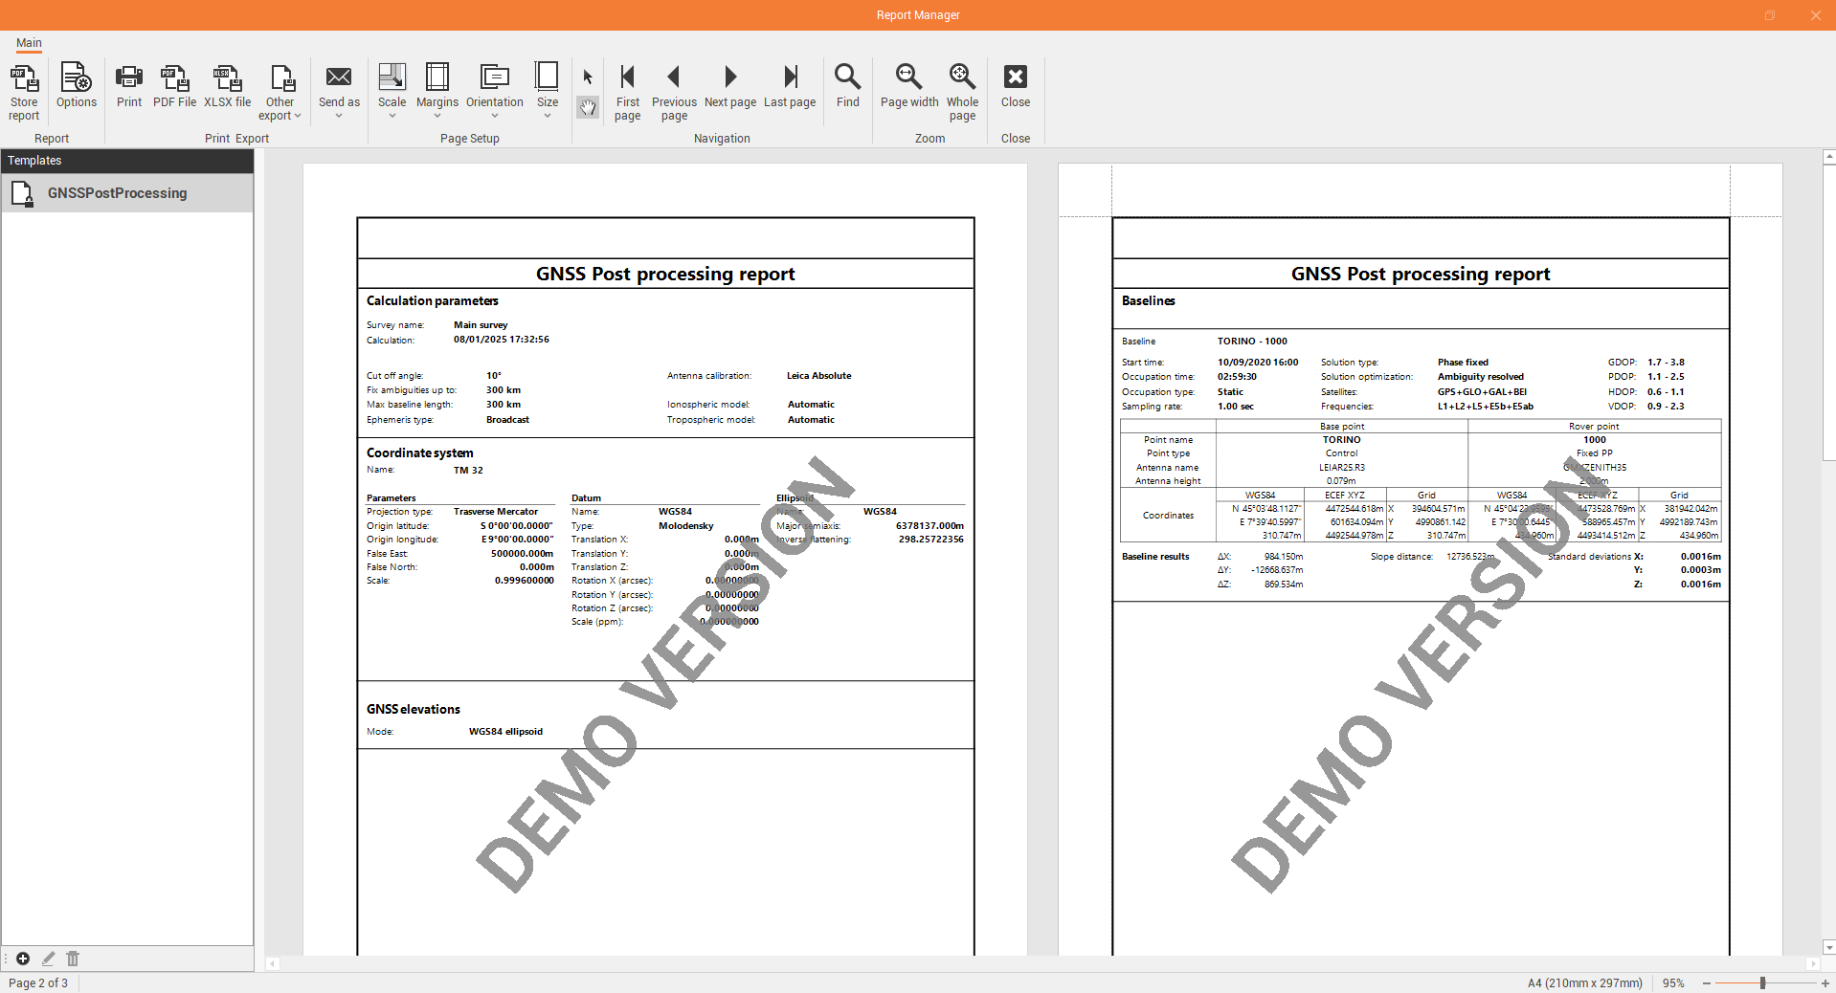Viewport: 1836px width, 993px height.
Task: Activate the hand pan tool
Action: pos(588,108)
